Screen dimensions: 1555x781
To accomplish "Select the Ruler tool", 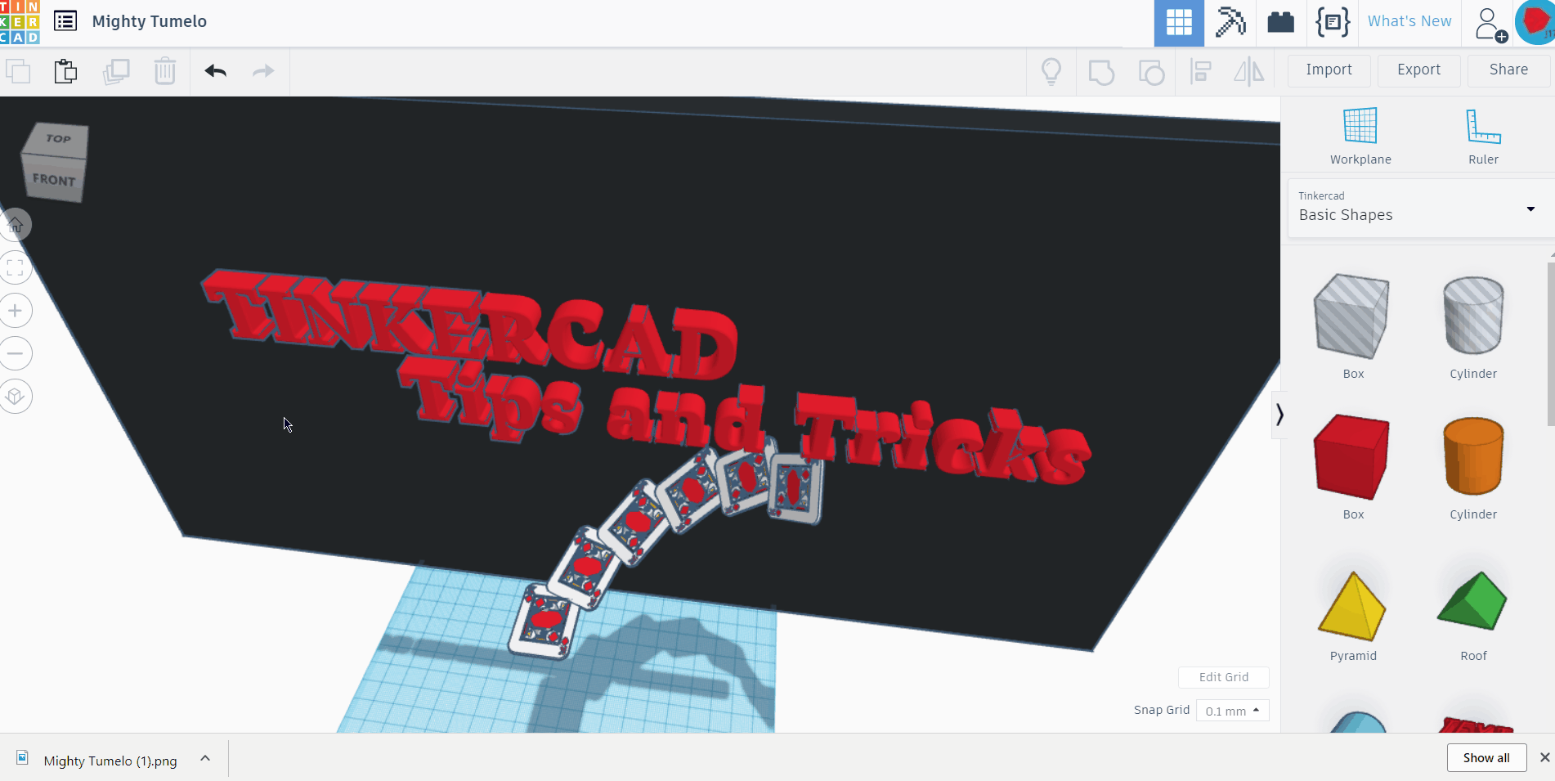I will 1482,135.
